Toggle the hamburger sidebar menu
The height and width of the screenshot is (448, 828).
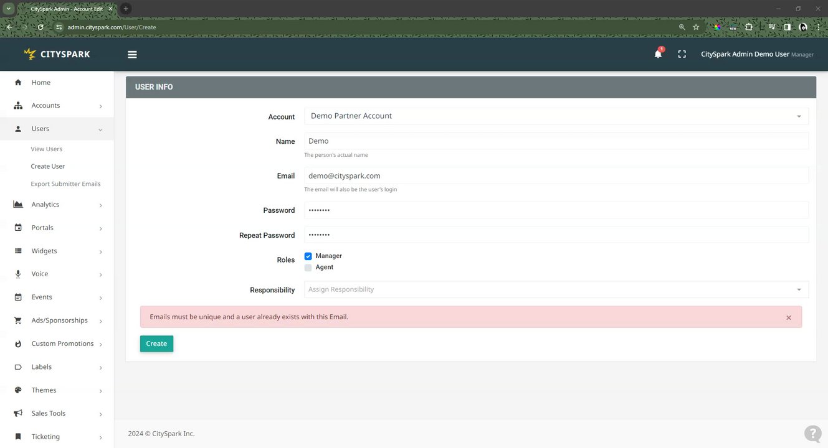click(132, 54)
